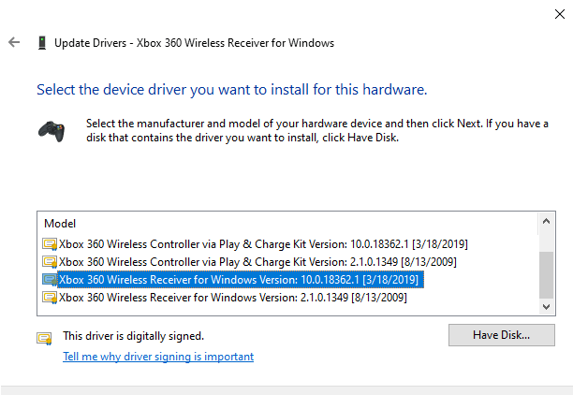Click the digitally signed certificate icon

[x=44, y=337]
